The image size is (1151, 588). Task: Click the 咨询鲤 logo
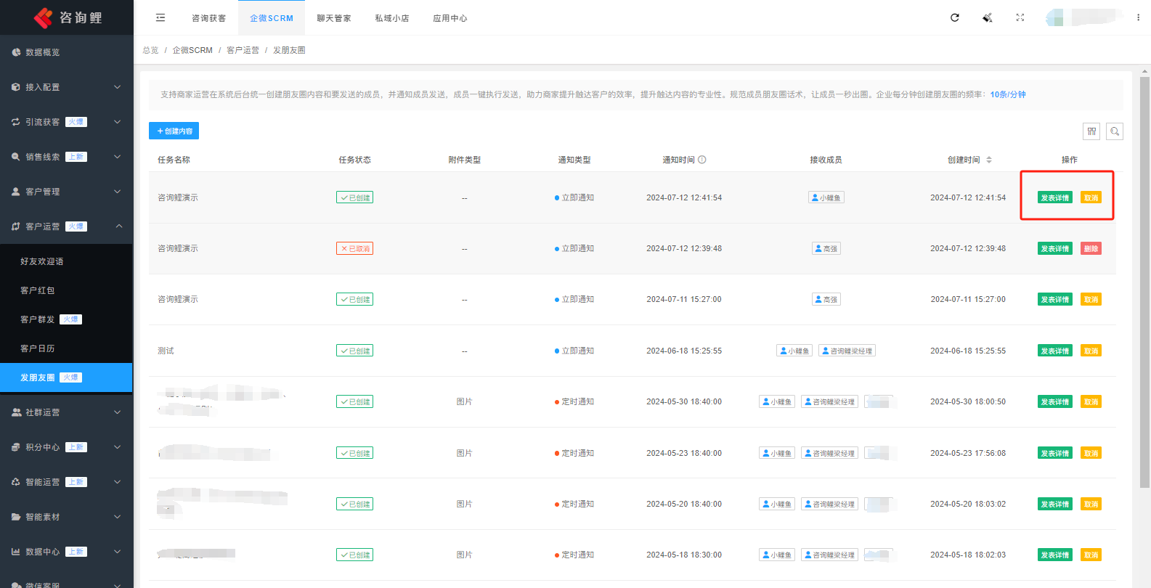coord(67,17)
